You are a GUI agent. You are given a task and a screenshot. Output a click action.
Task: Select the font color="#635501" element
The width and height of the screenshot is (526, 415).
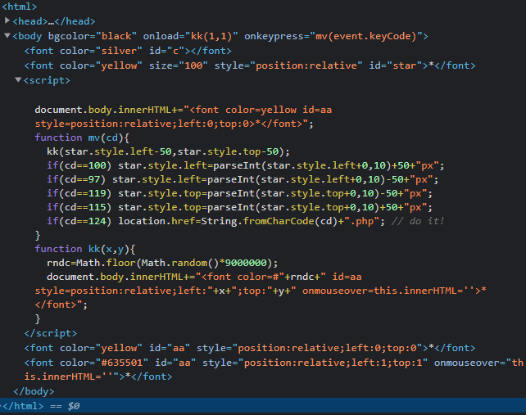[274, 369]
